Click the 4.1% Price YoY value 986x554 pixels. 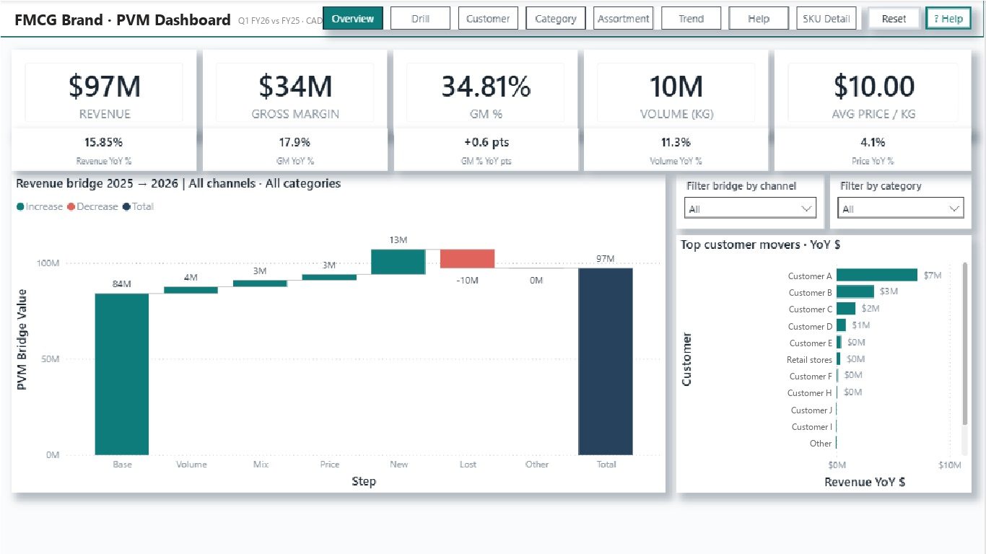click(x=873, y=142)
